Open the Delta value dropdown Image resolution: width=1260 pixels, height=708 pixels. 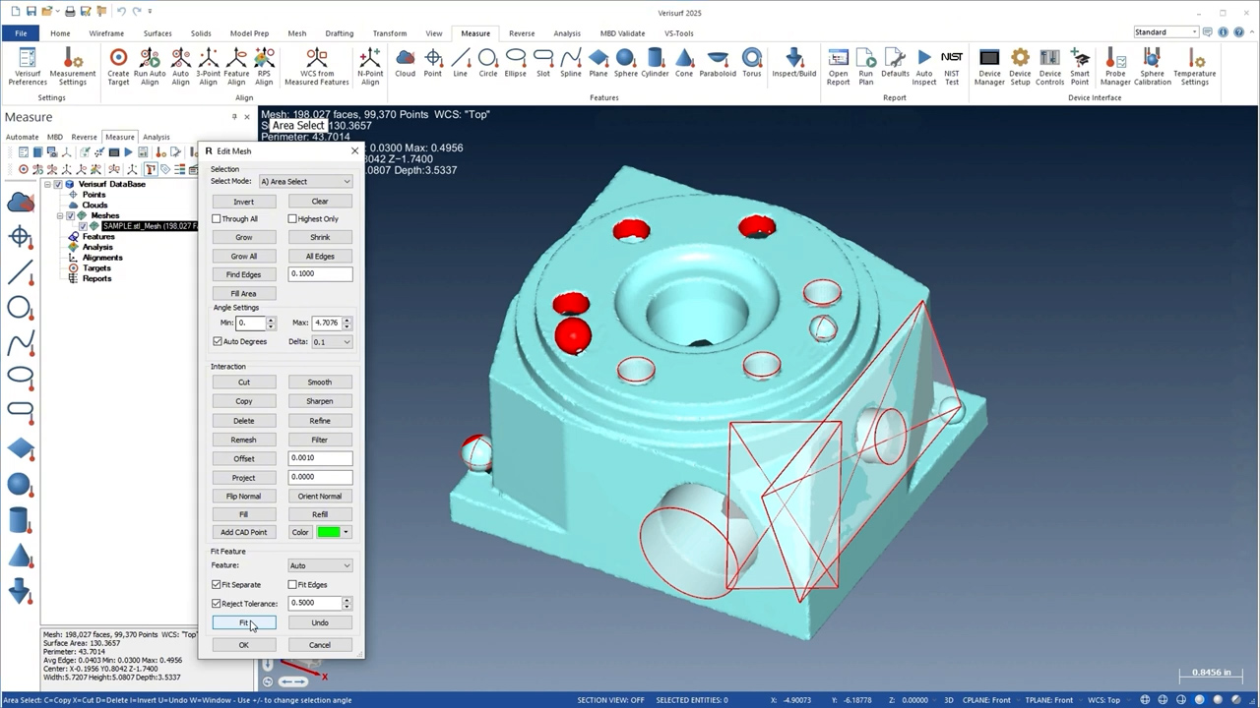point(332,341)
